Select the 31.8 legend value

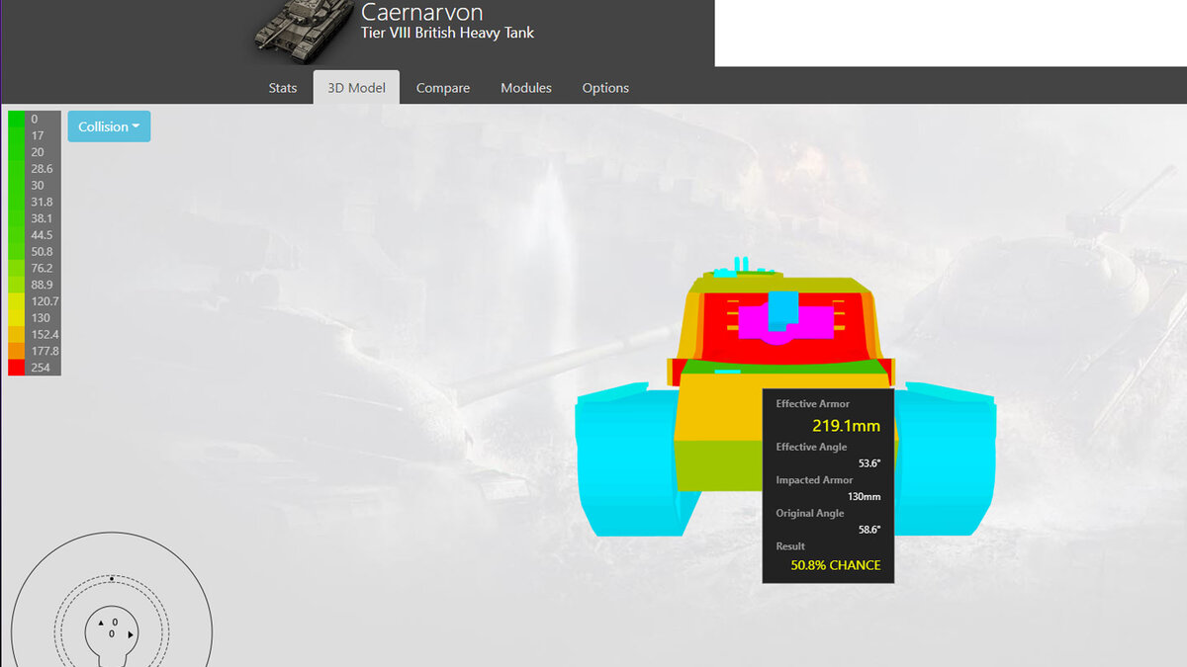[x=42, y=202]
